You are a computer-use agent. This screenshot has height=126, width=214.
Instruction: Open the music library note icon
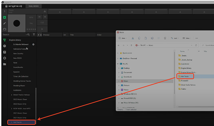pos(5,52)
